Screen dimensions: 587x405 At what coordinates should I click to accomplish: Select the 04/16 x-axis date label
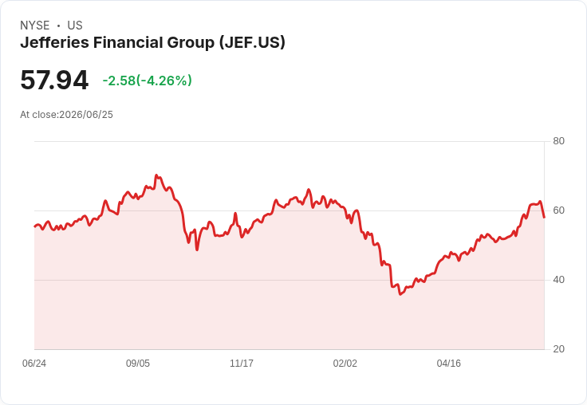449,364
